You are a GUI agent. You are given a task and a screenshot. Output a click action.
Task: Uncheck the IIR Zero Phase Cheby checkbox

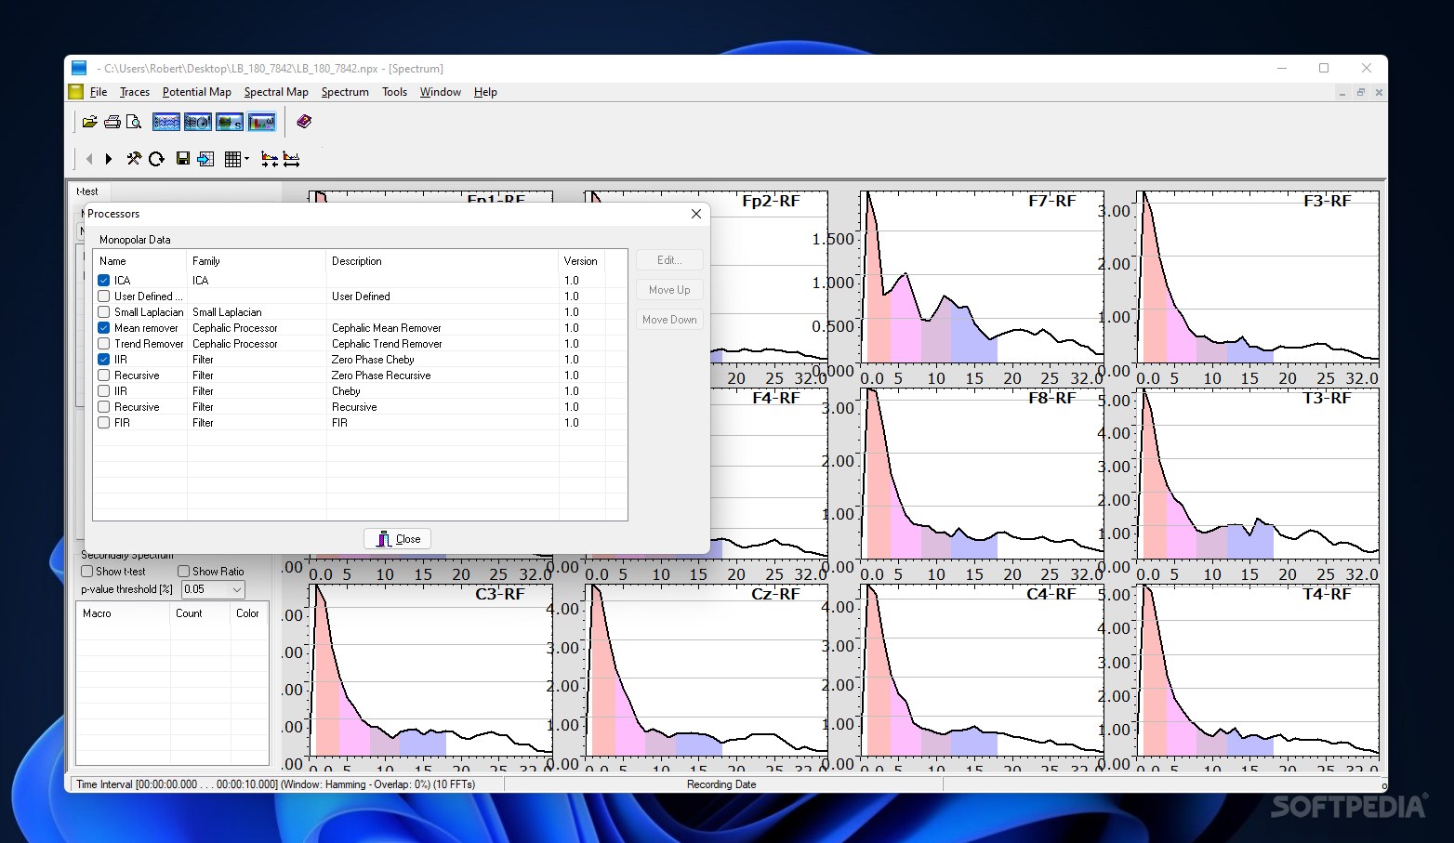tap(104, 359)
